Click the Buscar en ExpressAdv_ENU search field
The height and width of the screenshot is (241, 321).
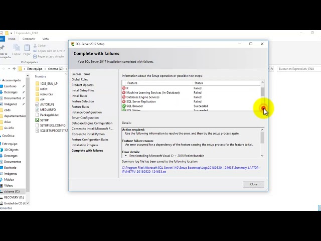(x=299, y=69)
